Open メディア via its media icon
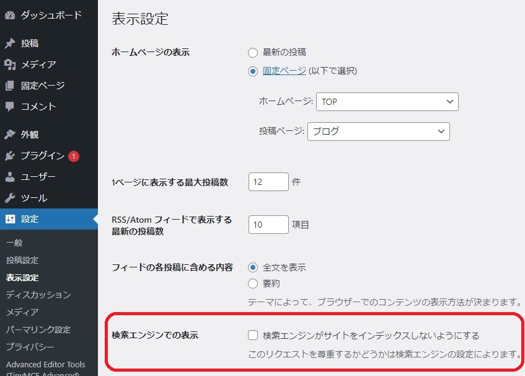The width and height of the screenshot is (525, 376). pos(10,65)
